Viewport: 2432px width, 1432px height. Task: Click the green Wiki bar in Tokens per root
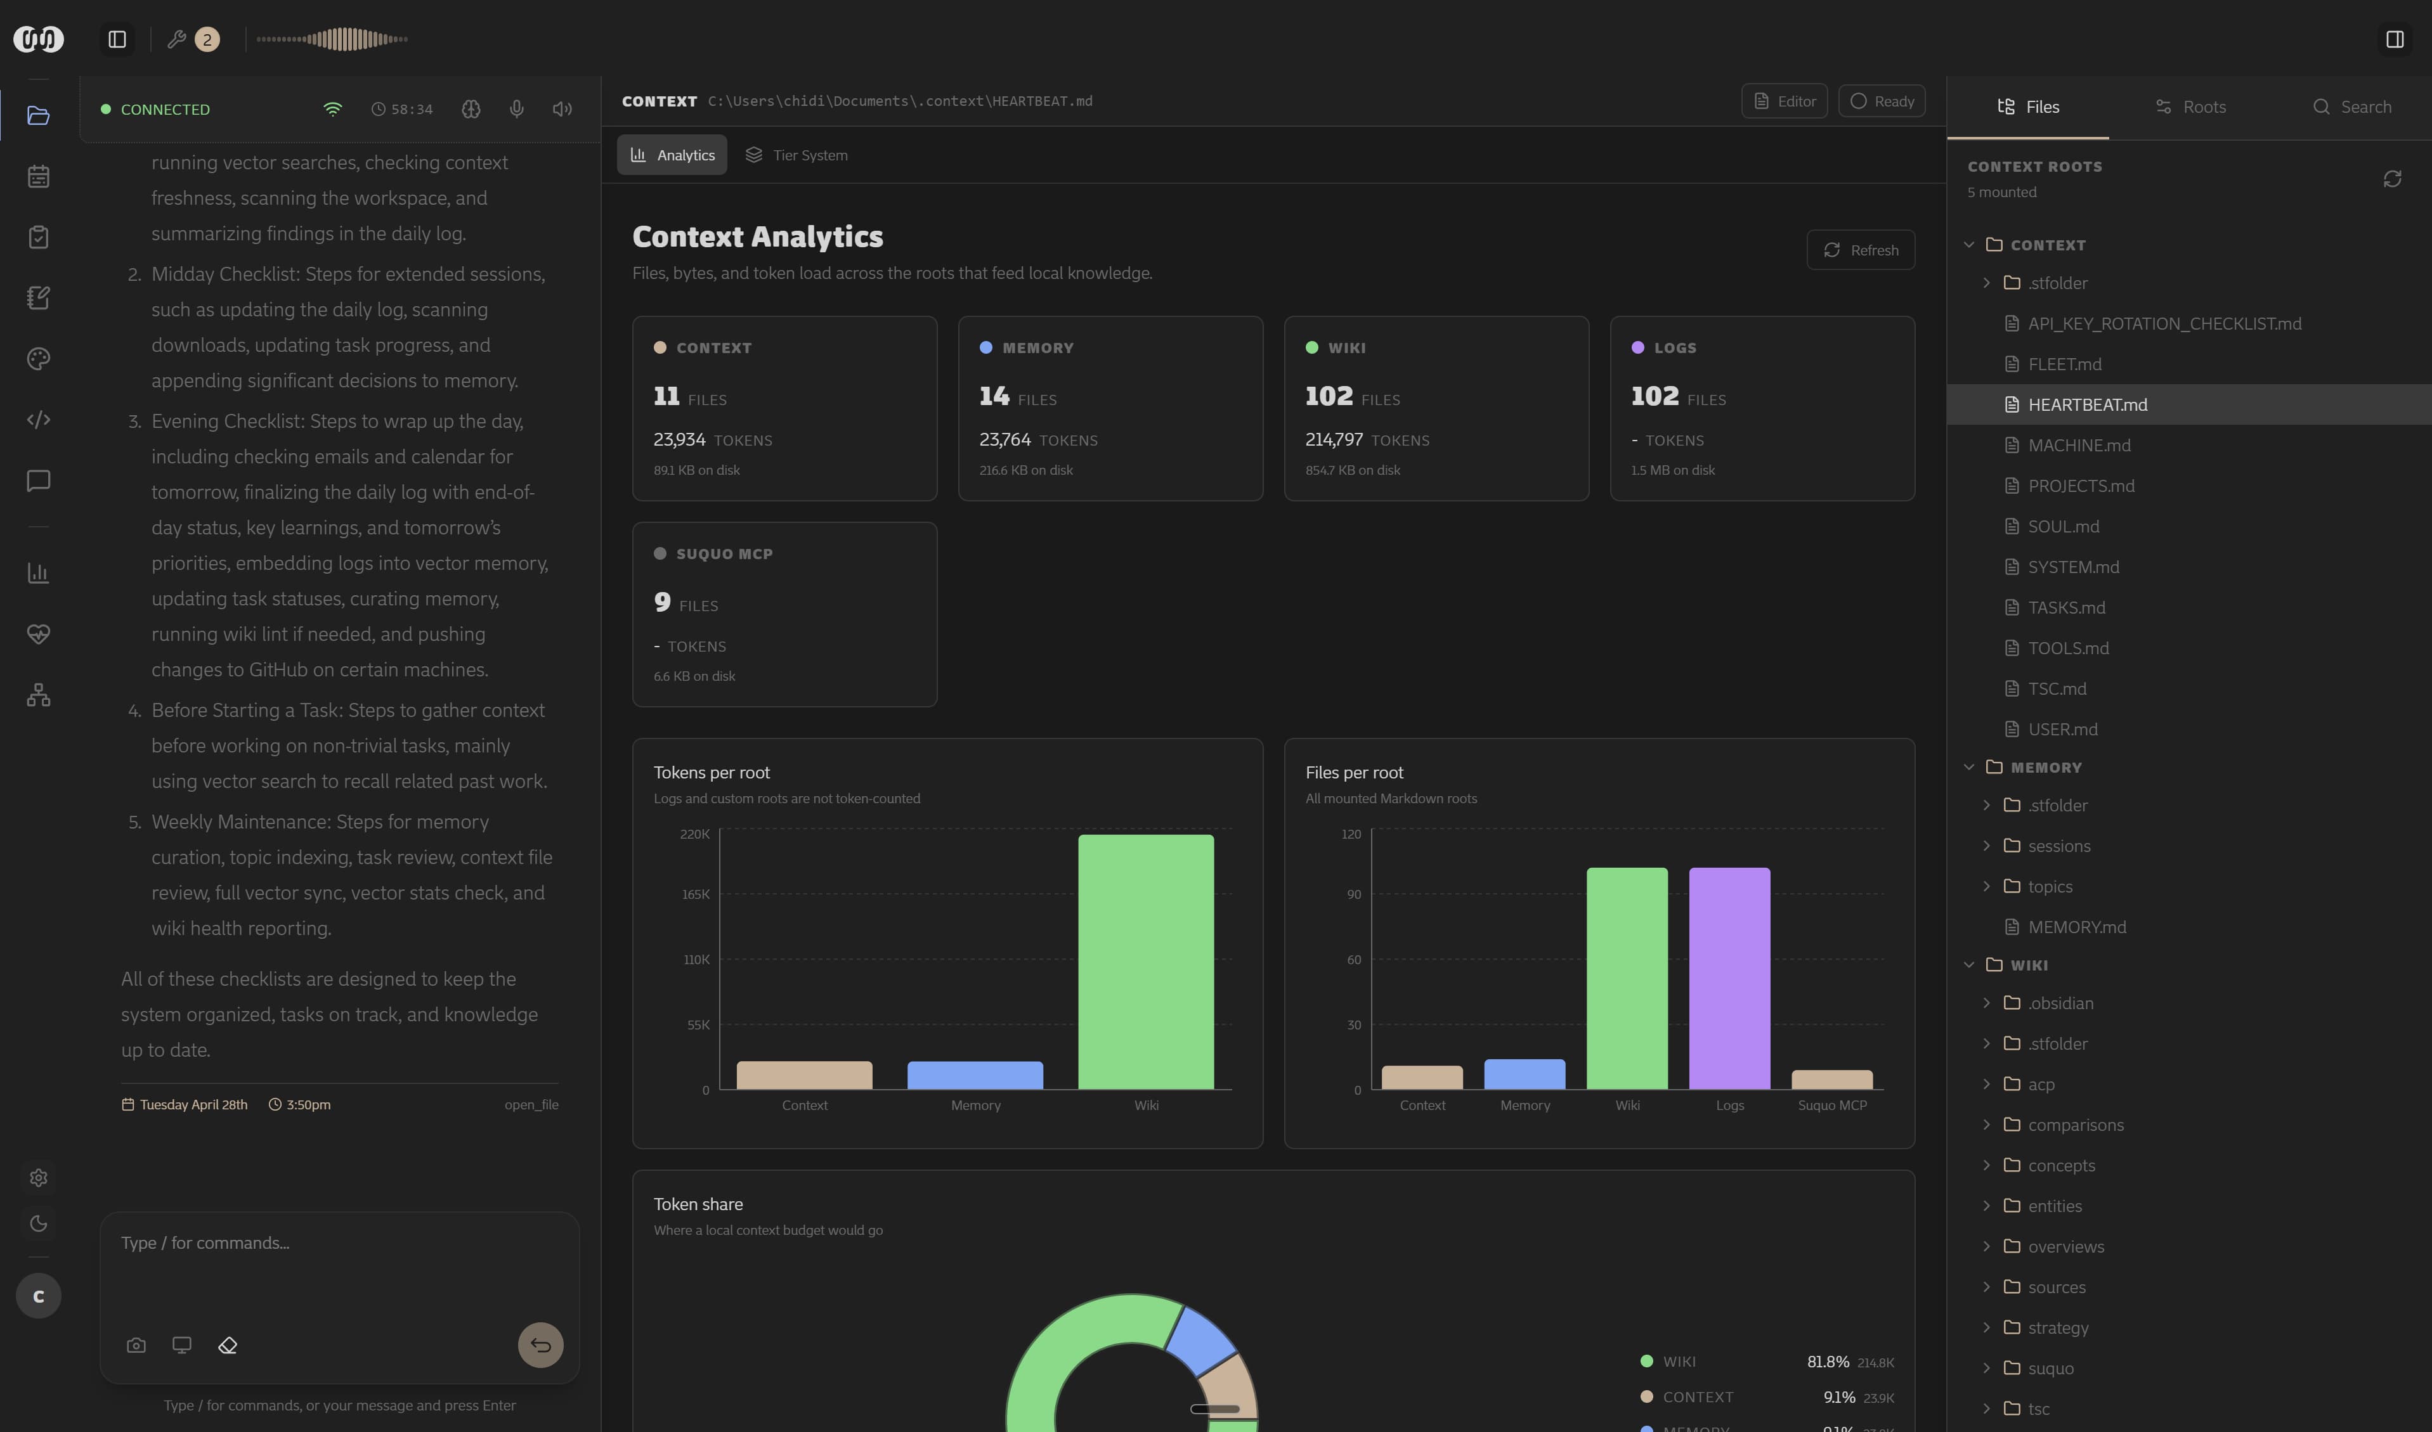[x=1147, y=962]
